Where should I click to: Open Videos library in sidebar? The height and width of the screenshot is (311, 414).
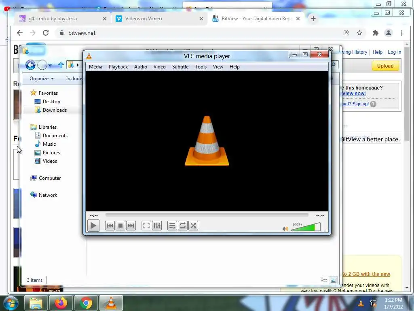[46, 161]
